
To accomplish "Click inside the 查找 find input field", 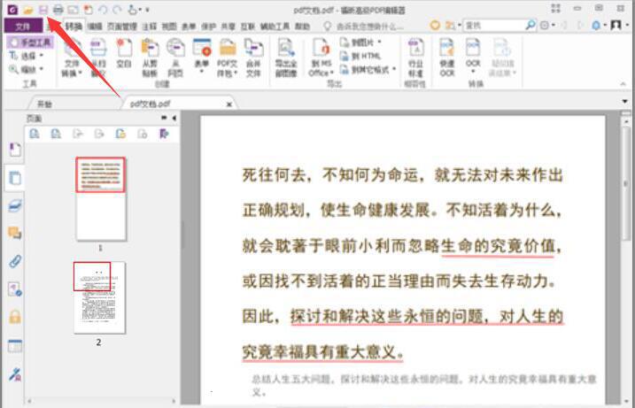I will (x=494, y=26).
